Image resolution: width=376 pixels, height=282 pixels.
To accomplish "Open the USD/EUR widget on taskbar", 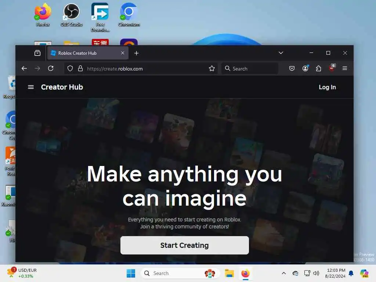I will [22, 273].
